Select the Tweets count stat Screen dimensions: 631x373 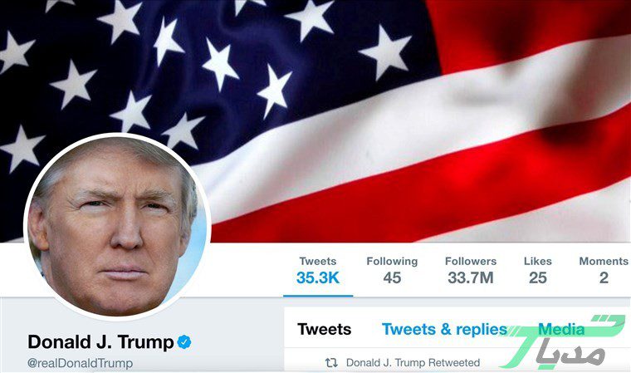318,271
